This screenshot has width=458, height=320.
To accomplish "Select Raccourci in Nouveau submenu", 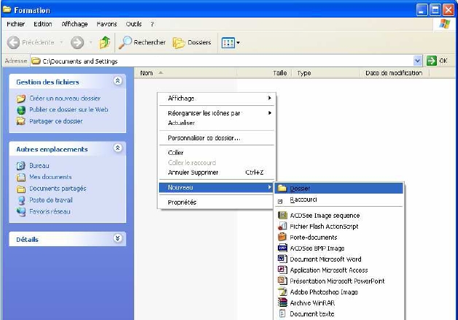I will (339, 199).
